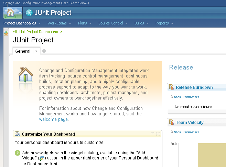Screen dimensions: 226x167
Task: Click the 20.0 chart axis label
Action: coord(173,144)
